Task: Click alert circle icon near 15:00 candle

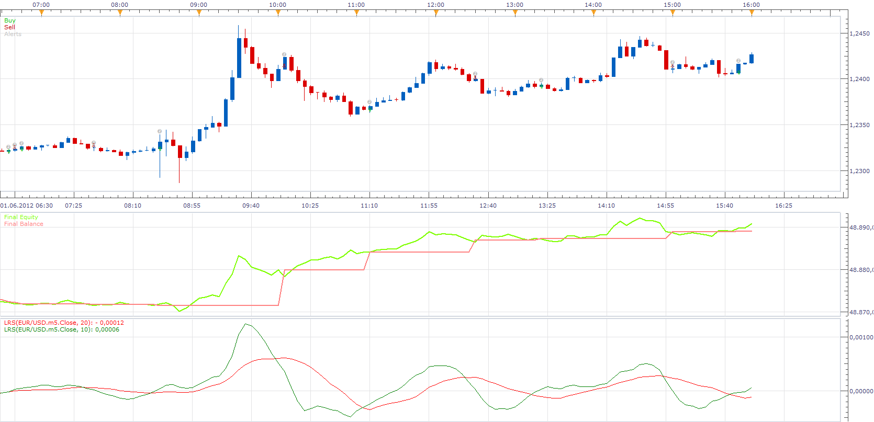Action: click(x=673, y=62)
